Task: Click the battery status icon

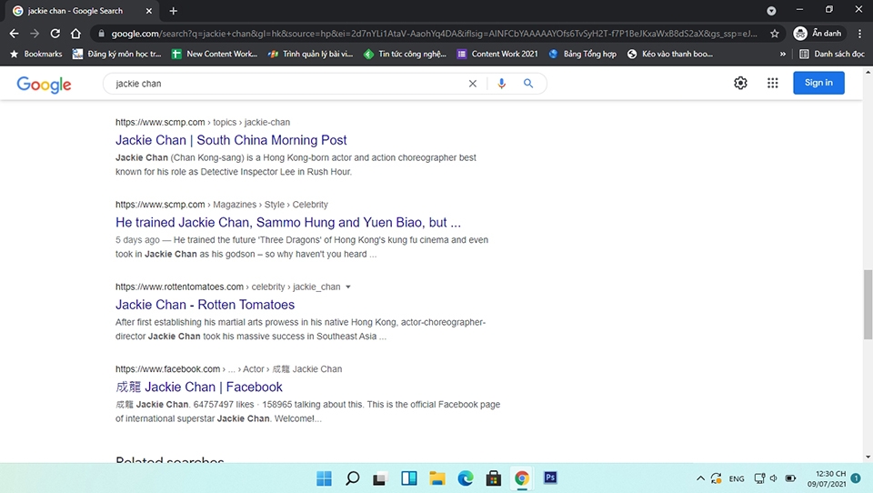Action: pyautogui.click(x=790, y=478)
